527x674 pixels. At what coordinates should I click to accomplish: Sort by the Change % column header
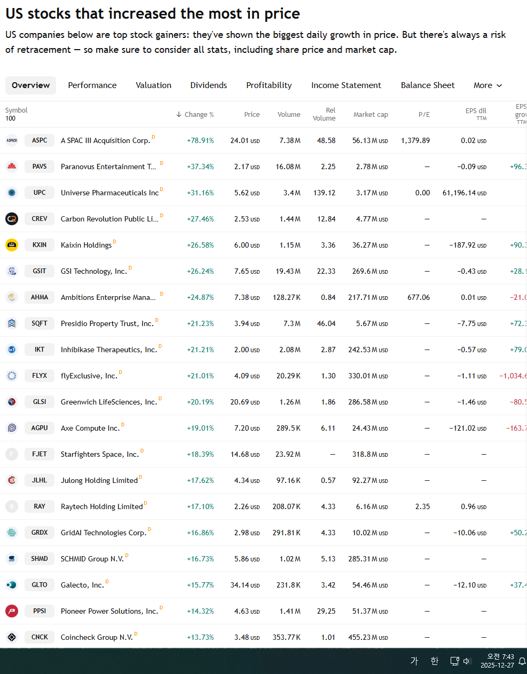coord(195,115)
